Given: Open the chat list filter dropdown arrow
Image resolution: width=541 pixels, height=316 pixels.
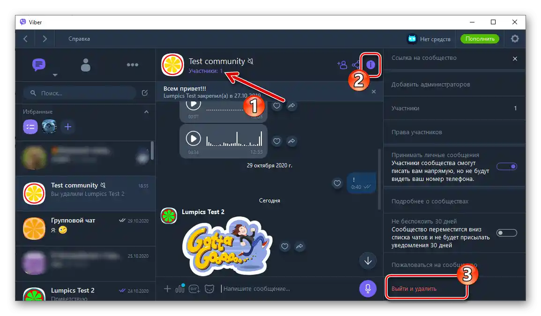Looking at the screenshot, I should (55, 76).
